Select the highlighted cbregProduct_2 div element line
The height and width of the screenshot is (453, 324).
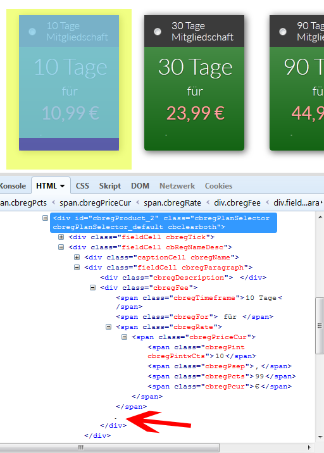[164, 223]
